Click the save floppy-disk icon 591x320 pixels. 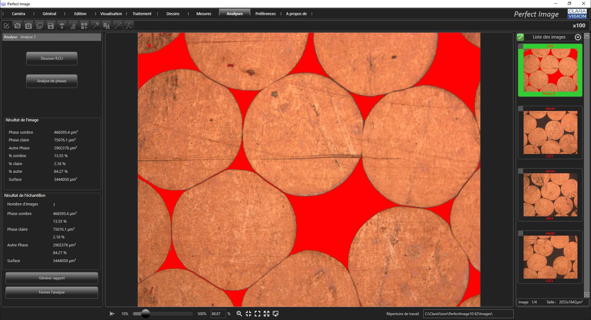point(51,26)
